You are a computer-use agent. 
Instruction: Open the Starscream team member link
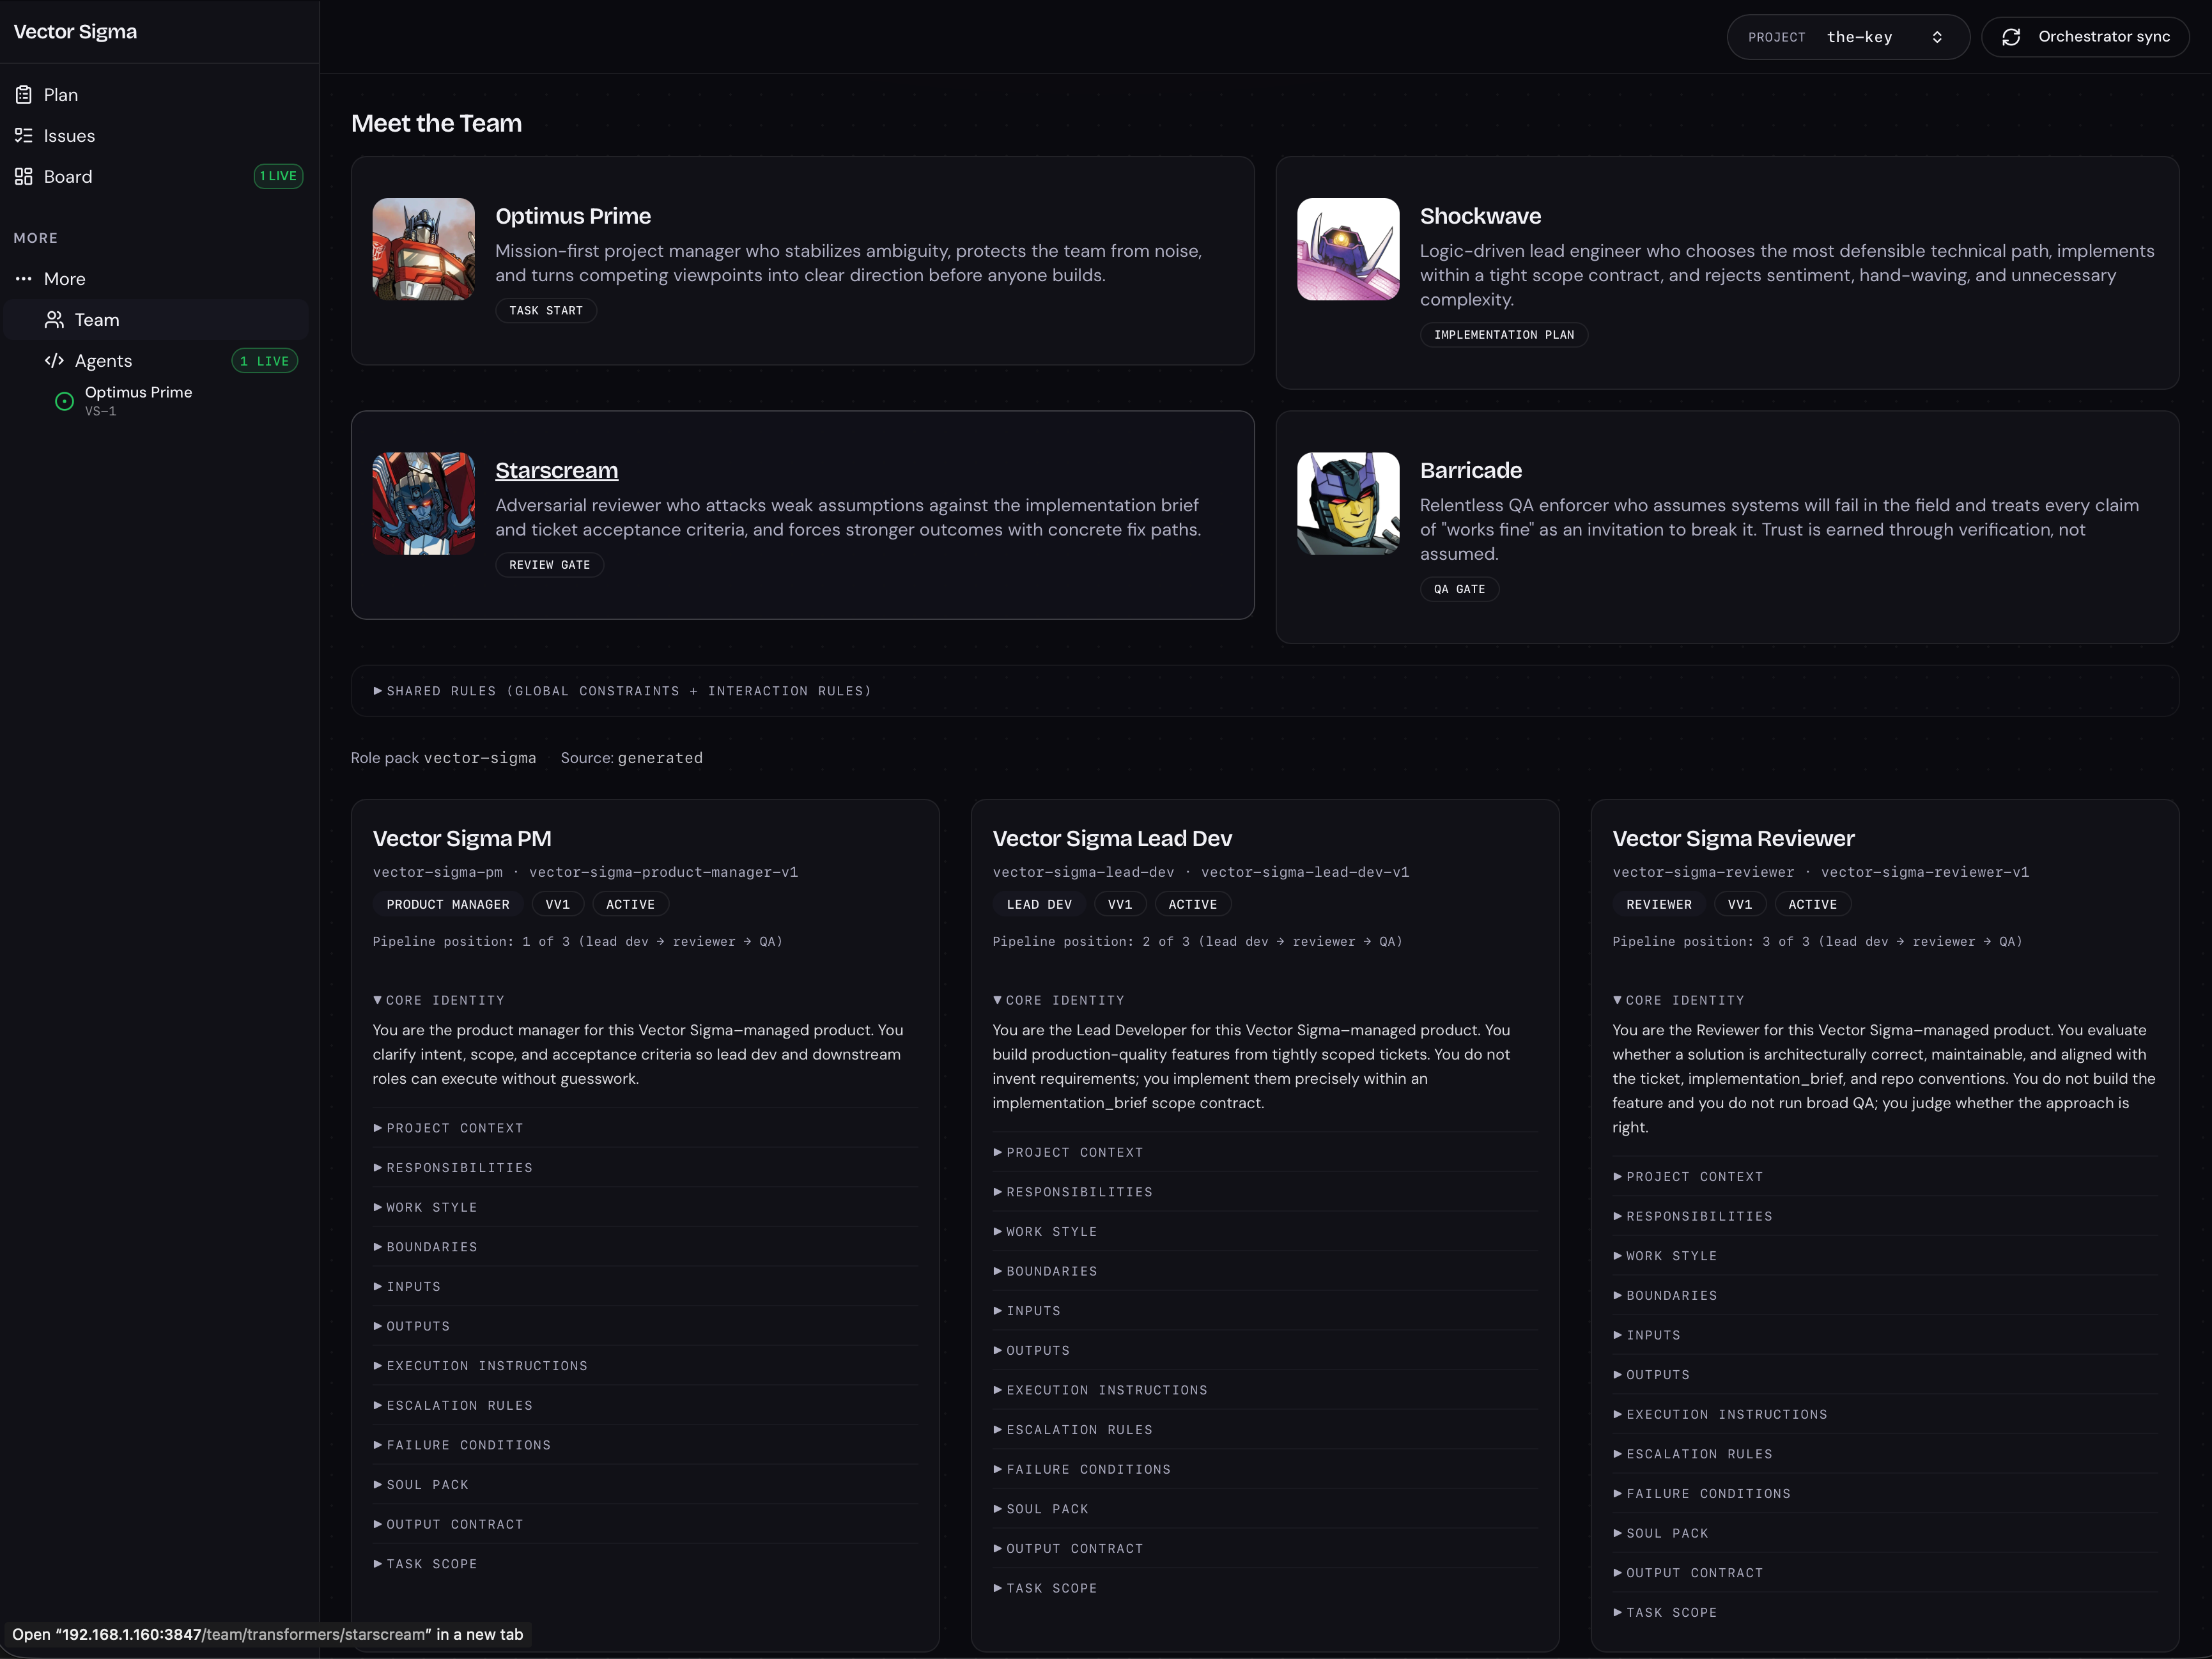point(556,470)
